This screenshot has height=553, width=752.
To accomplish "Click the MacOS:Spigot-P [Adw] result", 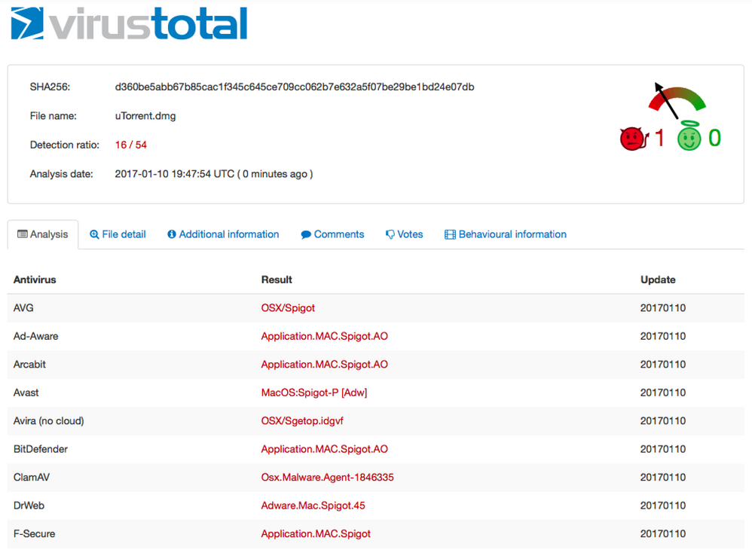I will pyautogui.click(x=314, y=393).
